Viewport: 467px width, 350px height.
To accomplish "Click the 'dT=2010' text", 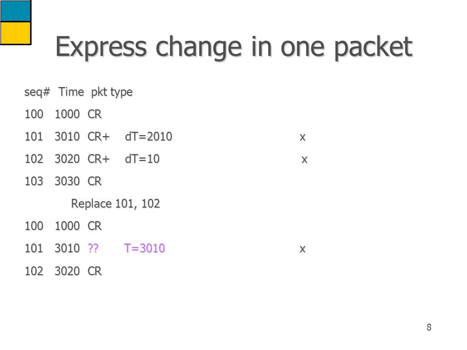I will (148, 137).
